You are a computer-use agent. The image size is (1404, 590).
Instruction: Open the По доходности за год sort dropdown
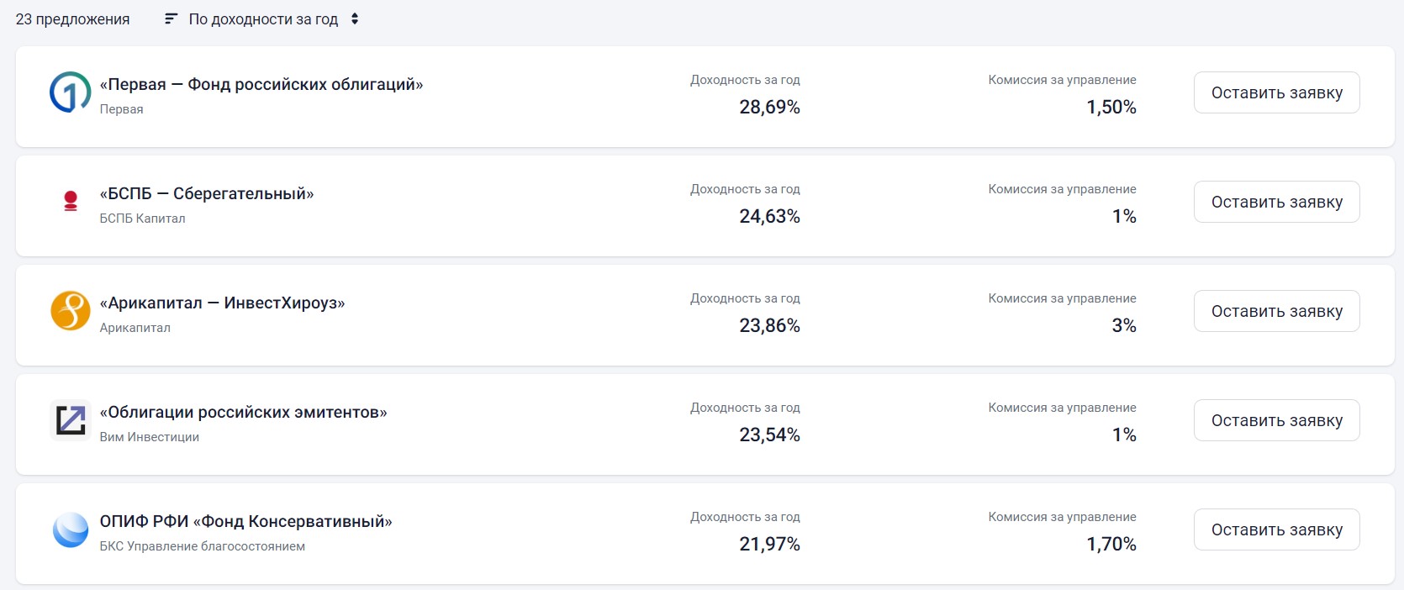(261, 18)
